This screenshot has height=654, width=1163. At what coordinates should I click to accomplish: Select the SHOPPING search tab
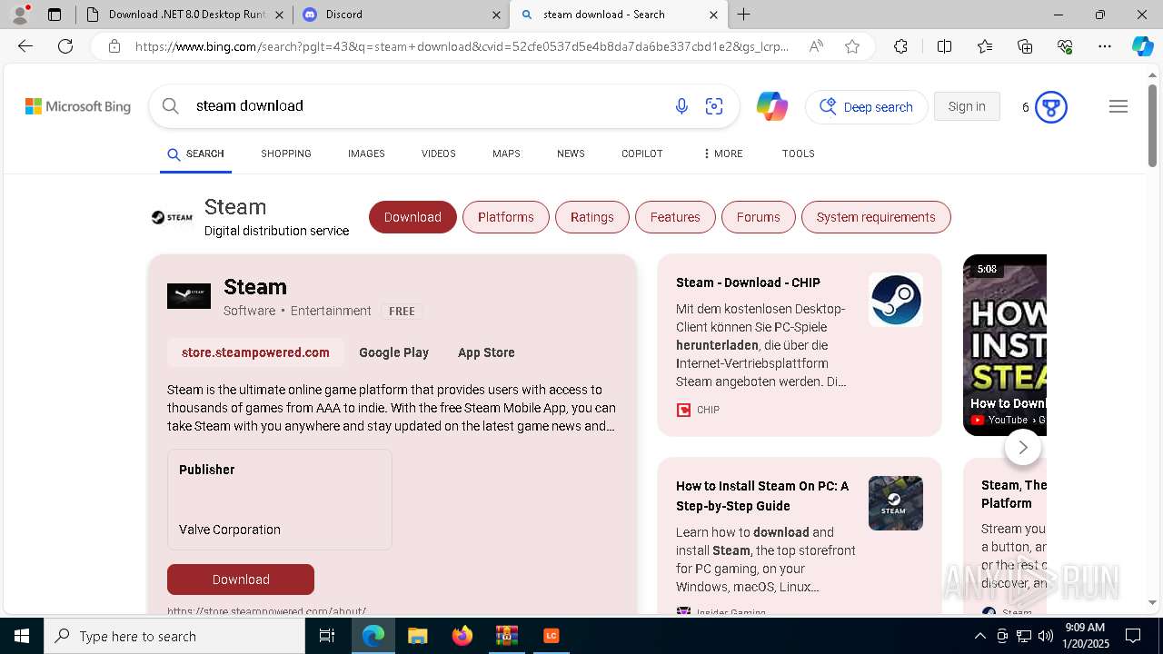coord(286,154)
